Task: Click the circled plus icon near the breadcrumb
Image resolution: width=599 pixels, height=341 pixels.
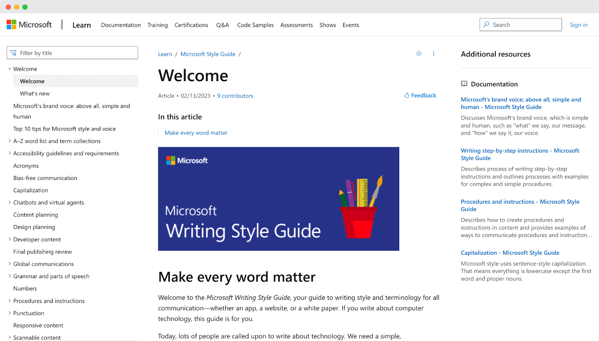Action: click(x=419, y=53)
